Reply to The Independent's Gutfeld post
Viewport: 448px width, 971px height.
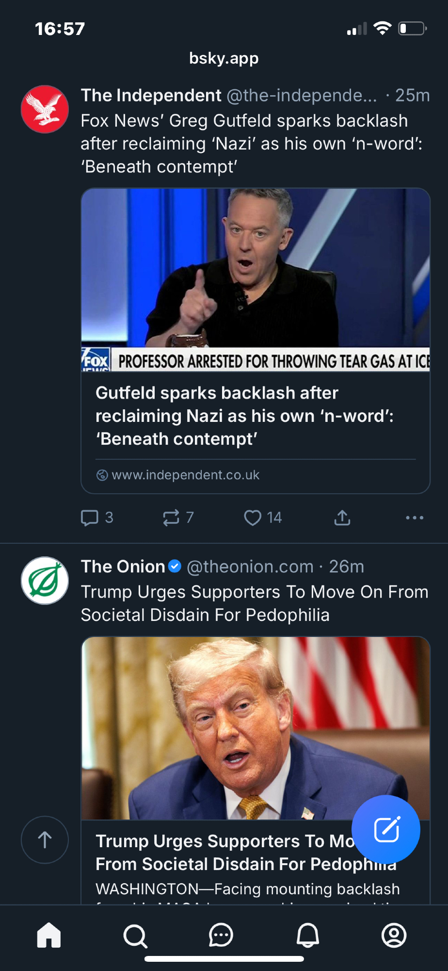click(x=90, y=518)
